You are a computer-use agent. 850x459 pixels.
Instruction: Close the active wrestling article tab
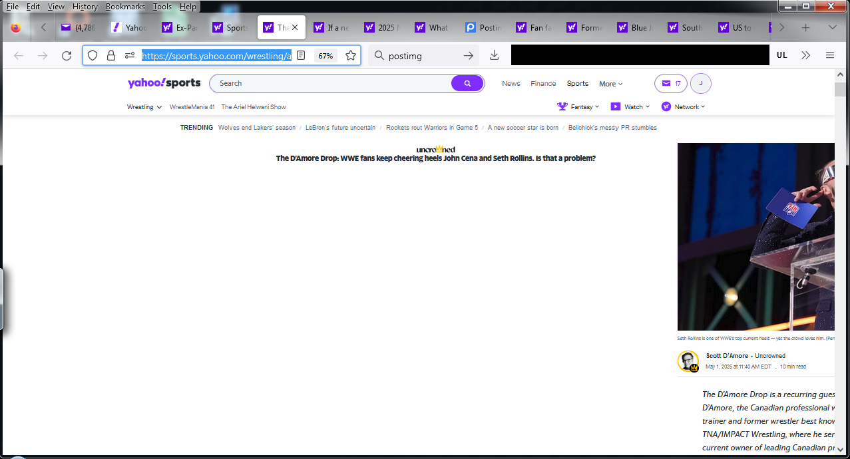tap(294, 28)
